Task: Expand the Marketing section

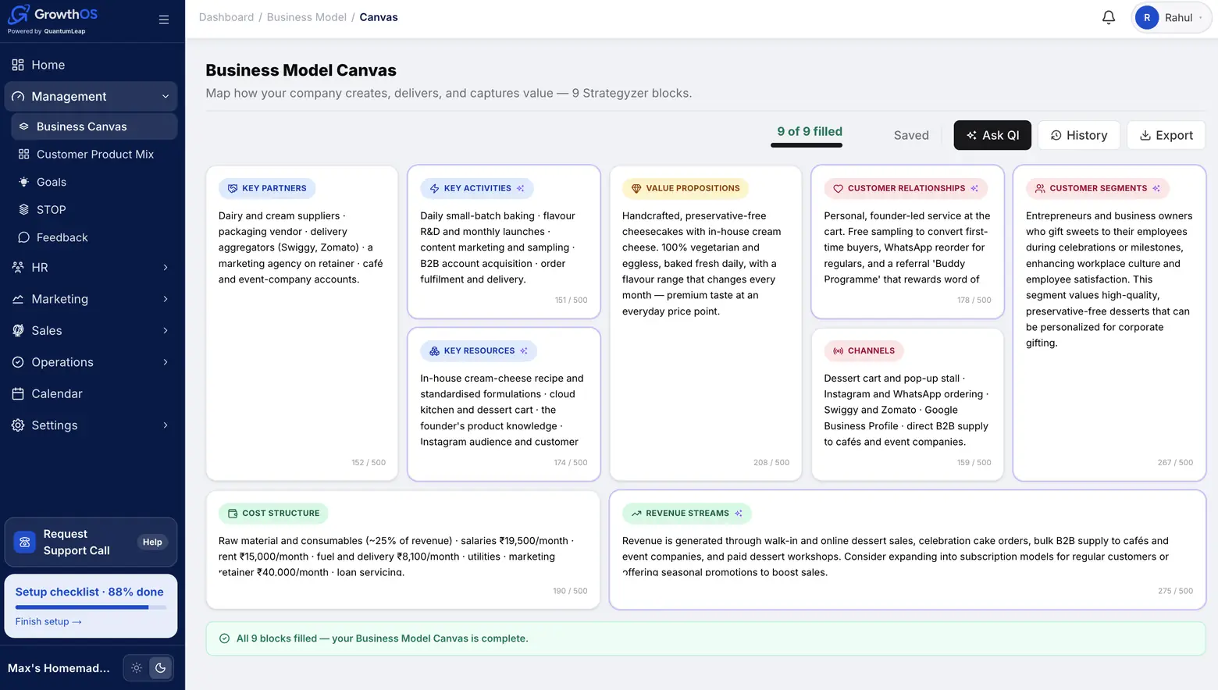Action: (x=91, y=299)
